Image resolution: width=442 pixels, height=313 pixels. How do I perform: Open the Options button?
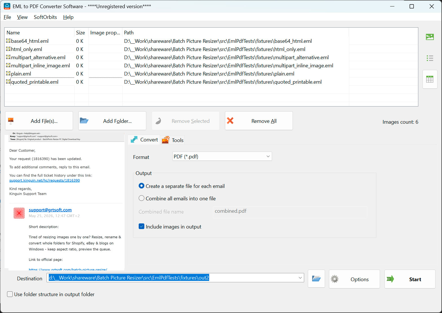[x=354, y=279]
